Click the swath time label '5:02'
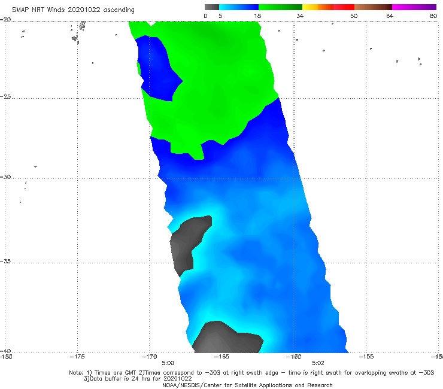Viewport: 443px width, 389px height. pos(318,363)
